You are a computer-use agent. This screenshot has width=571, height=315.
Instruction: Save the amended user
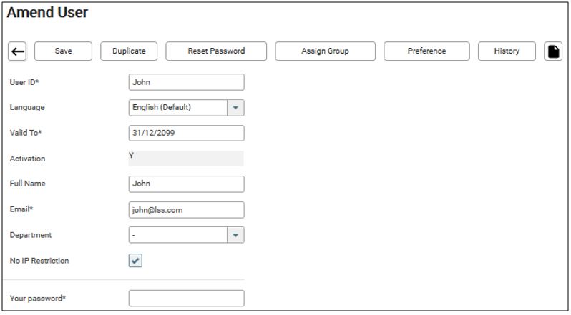click(63, 51)
